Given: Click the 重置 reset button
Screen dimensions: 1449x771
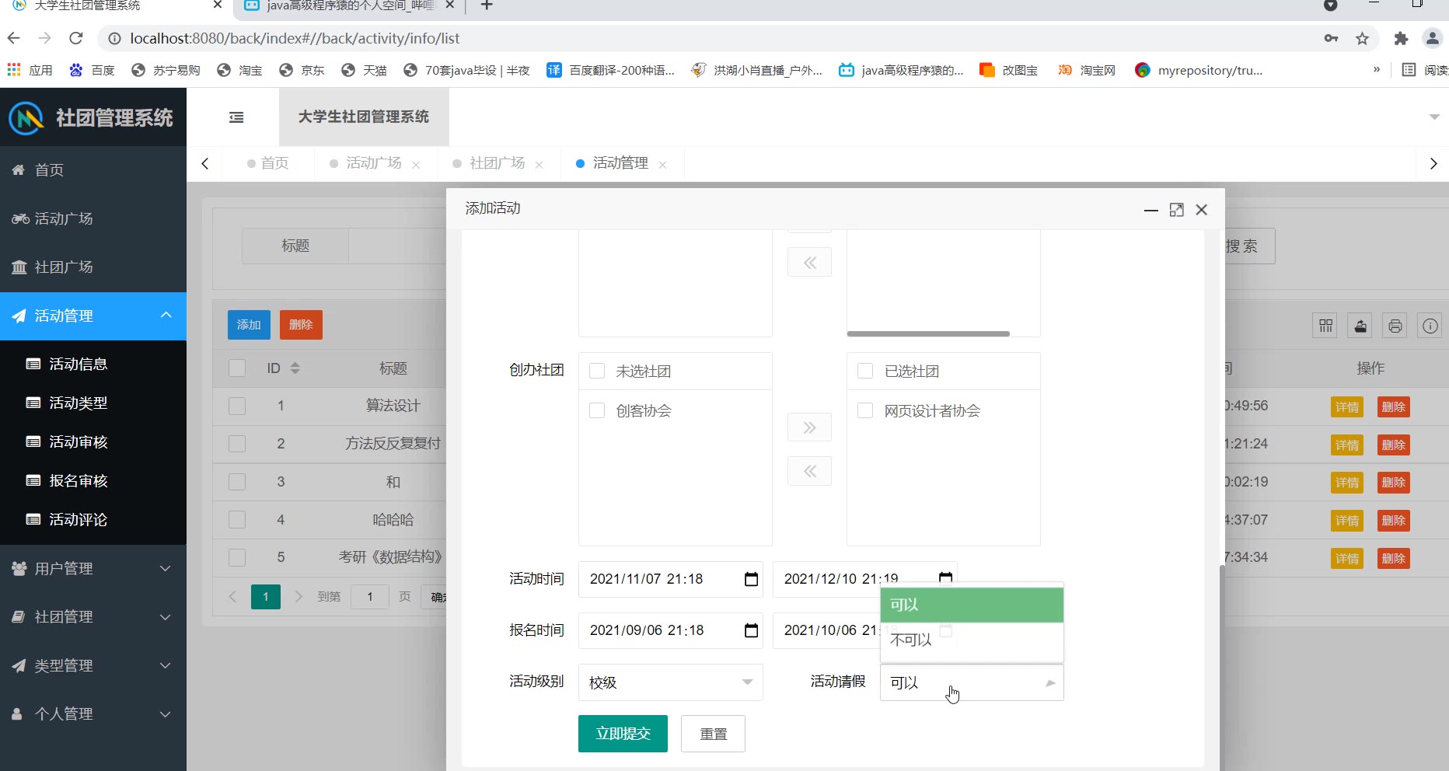Looking at the screenshot, I should pos(713,734).
